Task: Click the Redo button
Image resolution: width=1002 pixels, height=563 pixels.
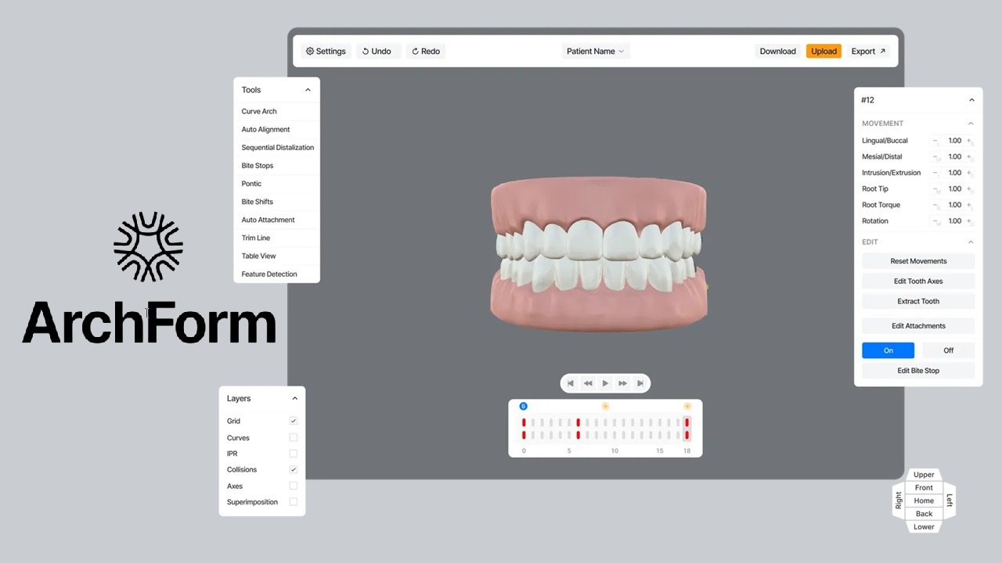Action: [x=426, y=52]
